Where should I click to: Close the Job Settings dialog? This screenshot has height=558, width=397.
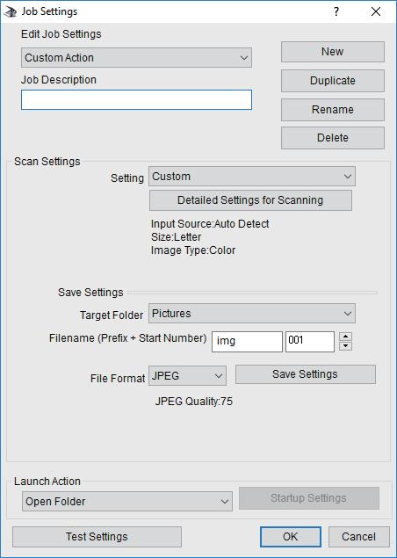pyautogui.click(x=376, y=11)
